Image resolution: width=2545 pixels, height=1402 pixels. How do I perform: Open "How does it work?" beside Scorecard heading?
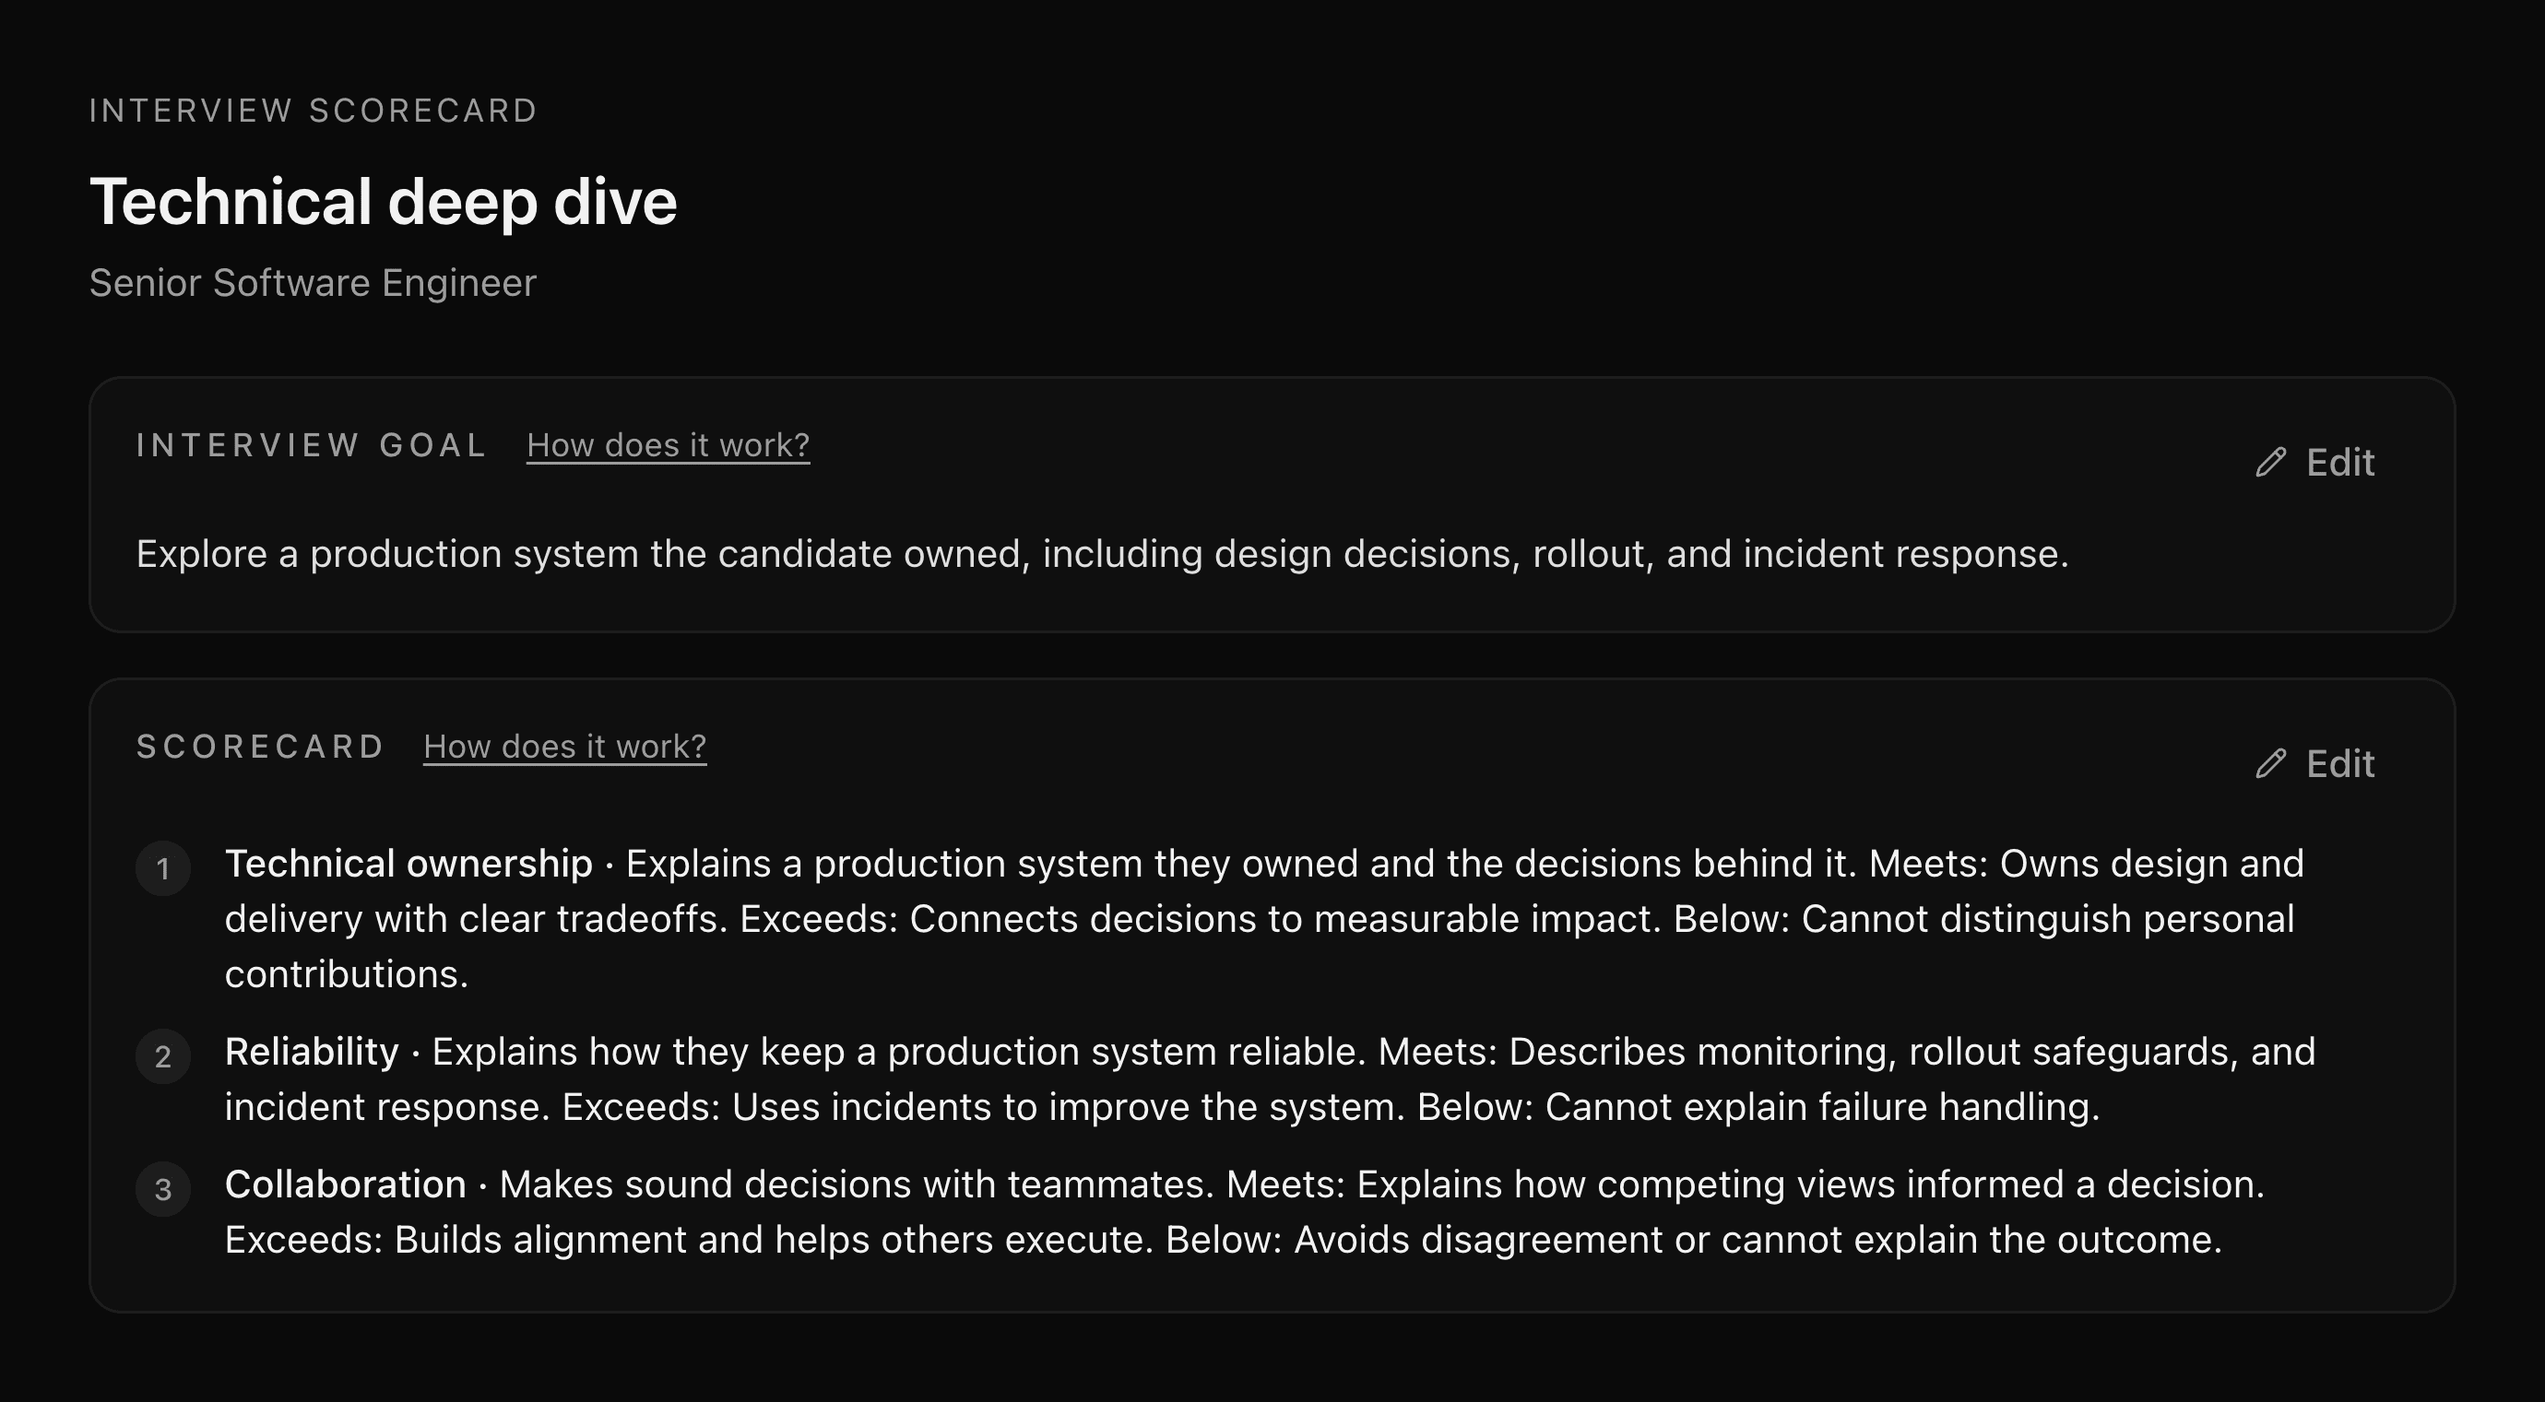coord(565,747)
